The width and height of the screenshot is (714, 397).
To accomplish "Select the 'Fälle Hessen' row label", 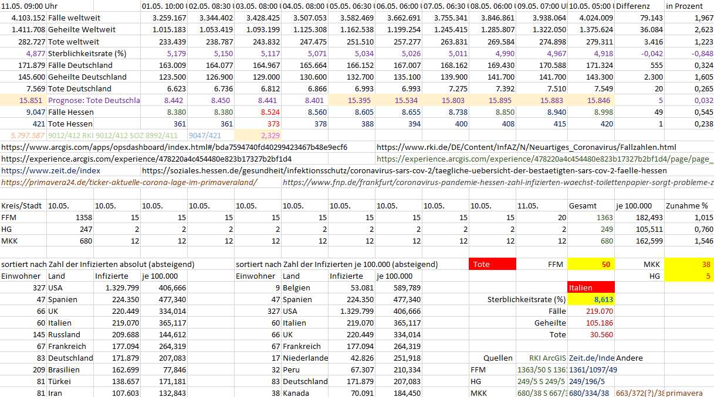I will 70,112.
